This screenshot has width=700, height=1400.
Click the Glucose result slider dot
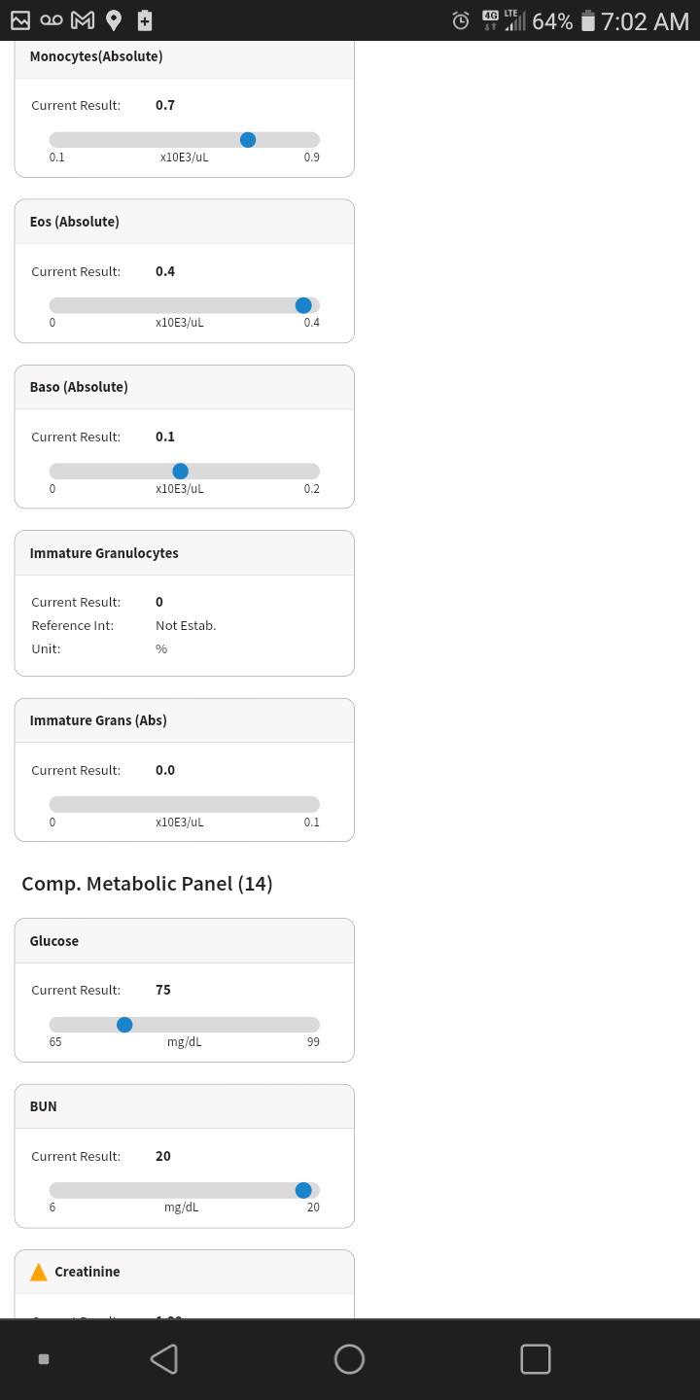[124, 1025]
